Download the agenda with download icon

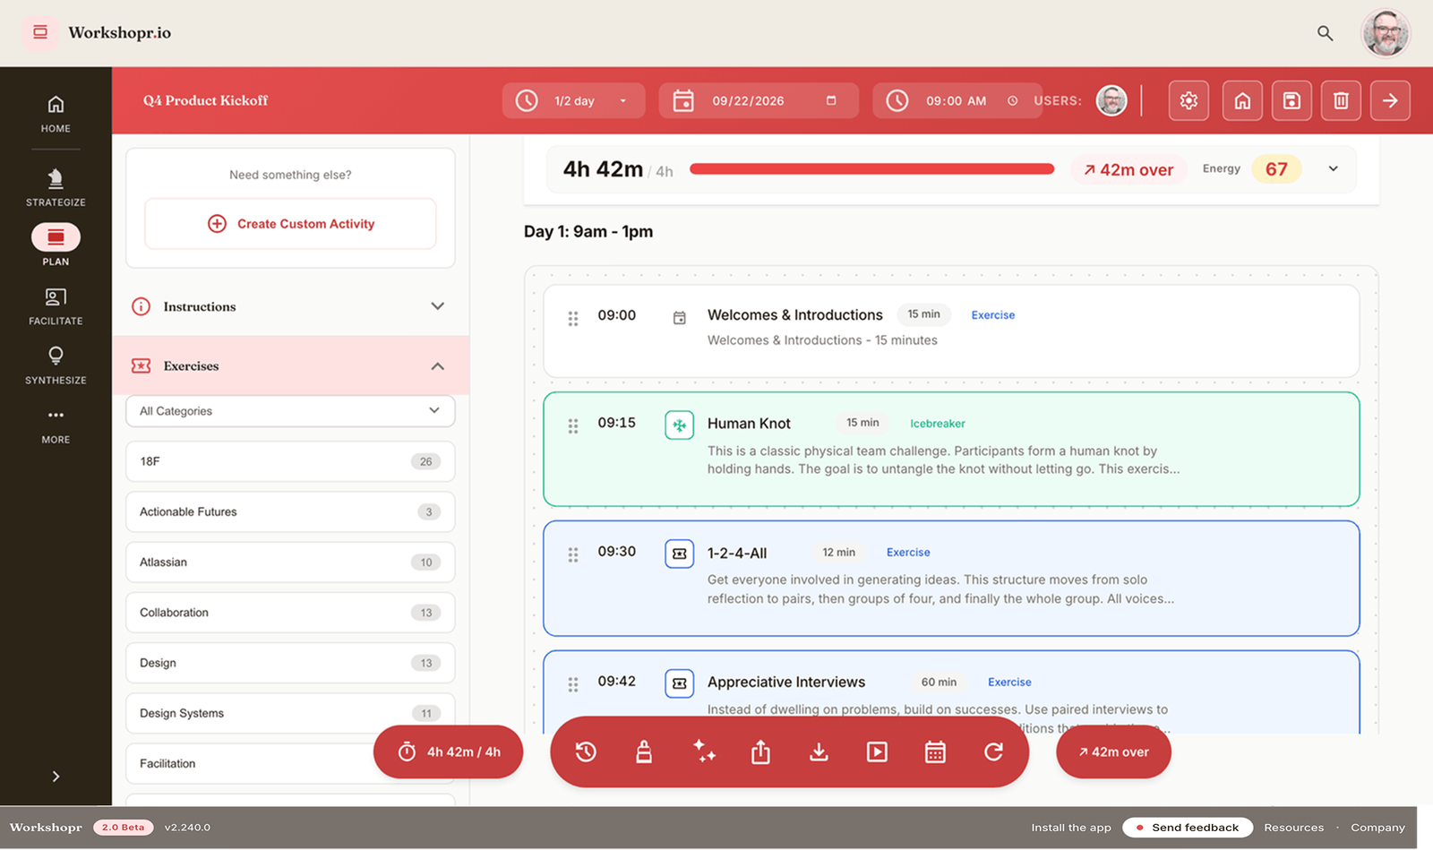[x=819, y=751]
